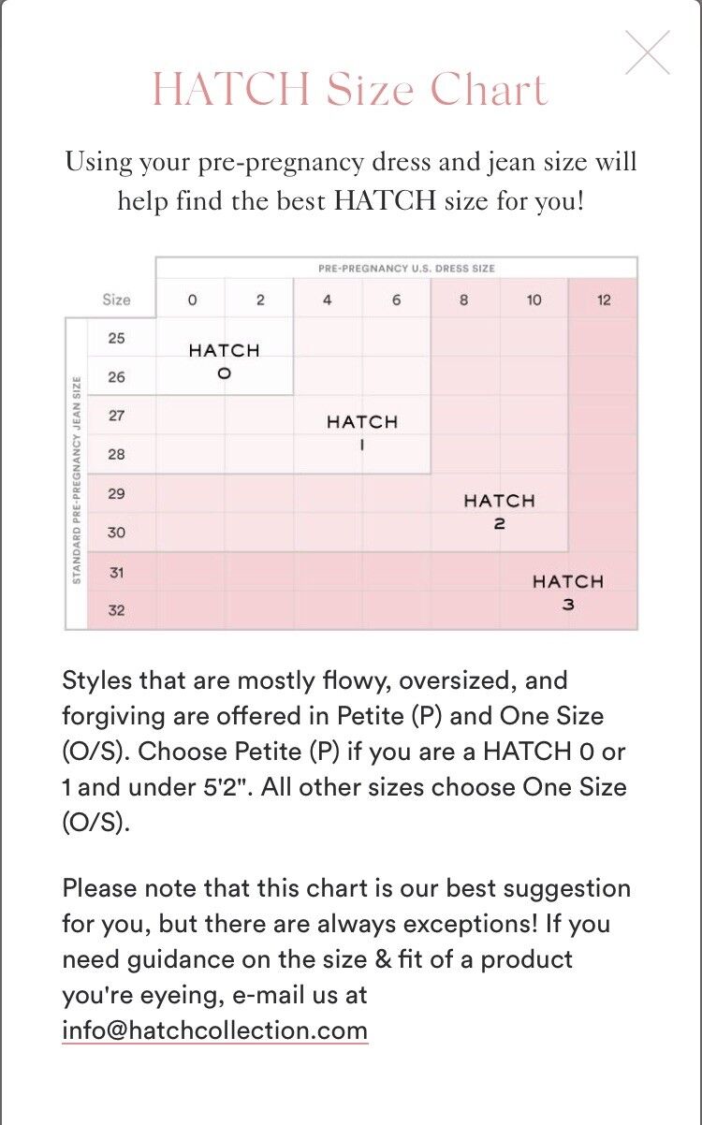702x1125 pixels.
Task: Click dress size 8 column header
Action: (x=464, y=300)
